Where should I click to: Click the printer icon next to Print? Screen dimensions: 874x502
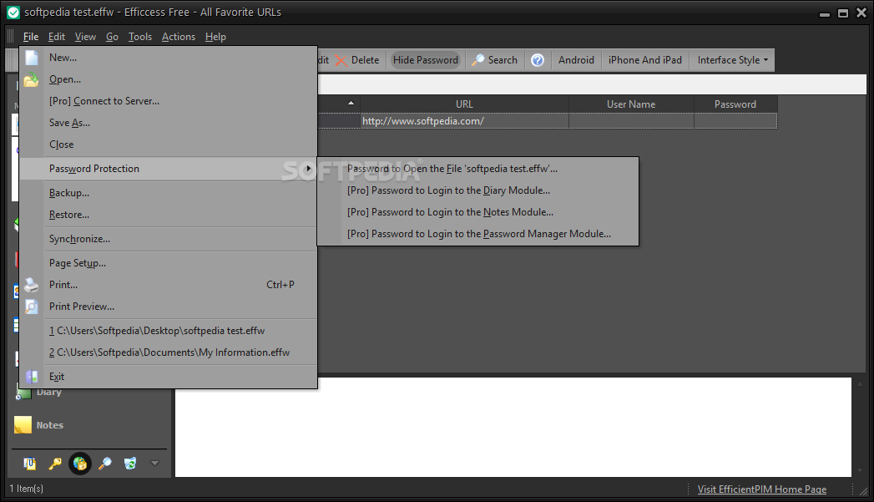click(x=32, y=285)
